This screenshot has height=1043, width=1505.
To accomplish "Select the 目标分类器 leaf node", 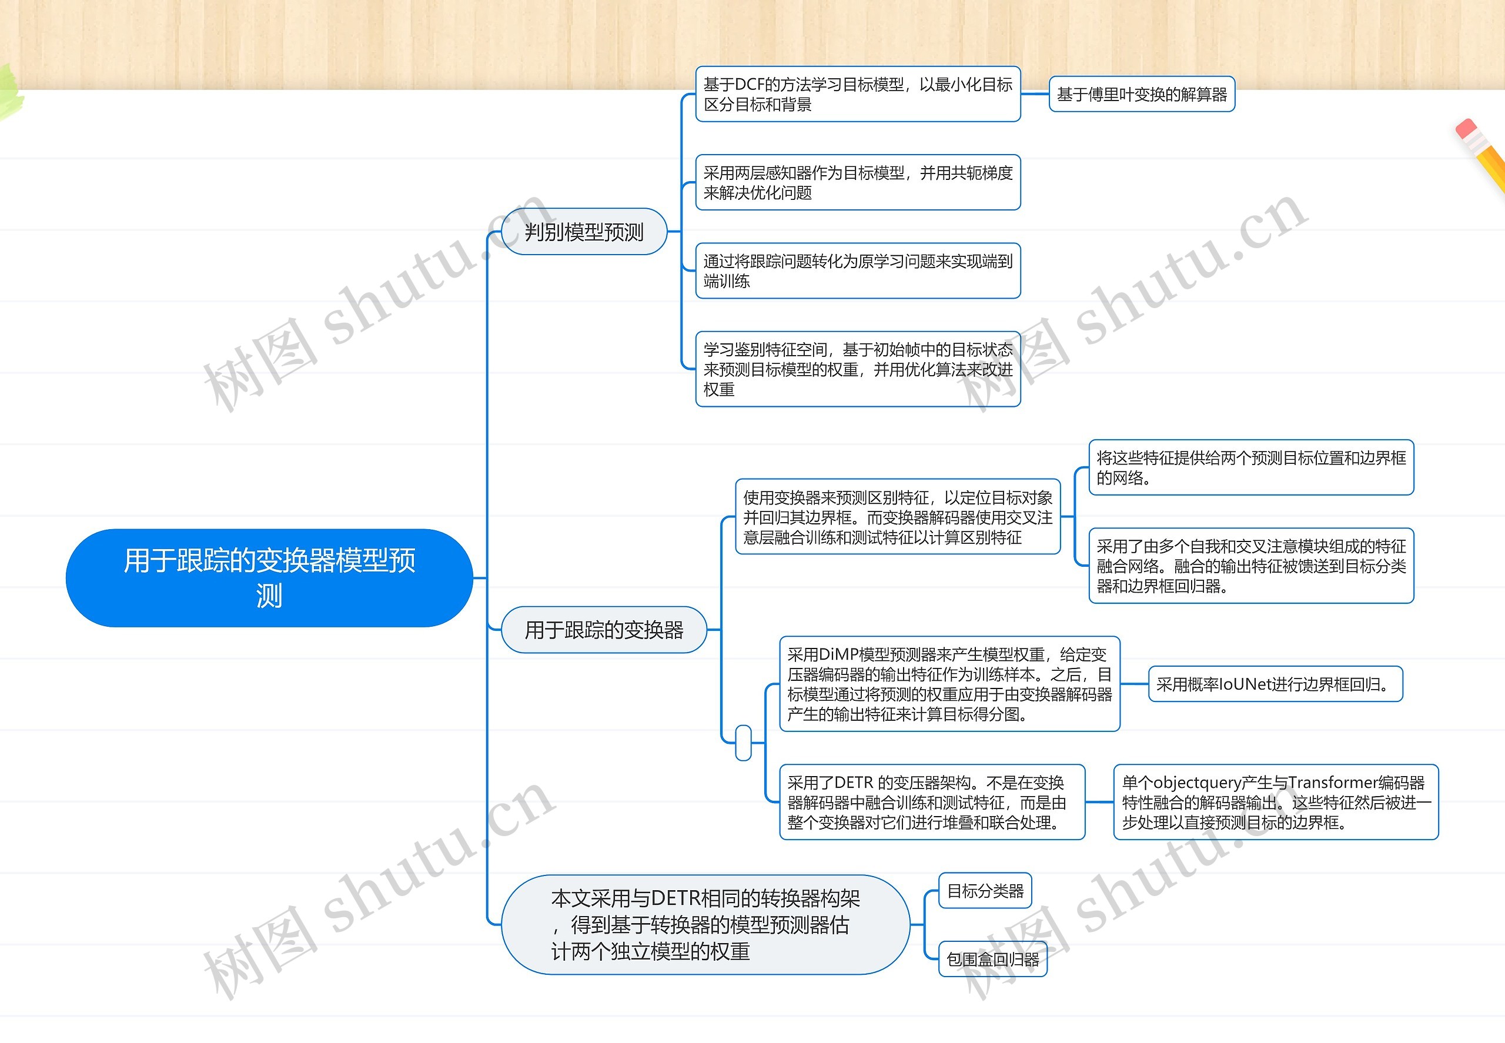I will point(985,891).
